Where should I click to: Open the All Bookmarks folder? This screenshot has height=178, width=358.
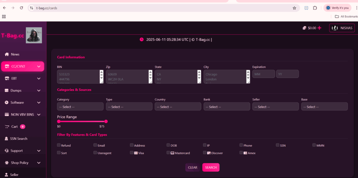tap(346, 16)
